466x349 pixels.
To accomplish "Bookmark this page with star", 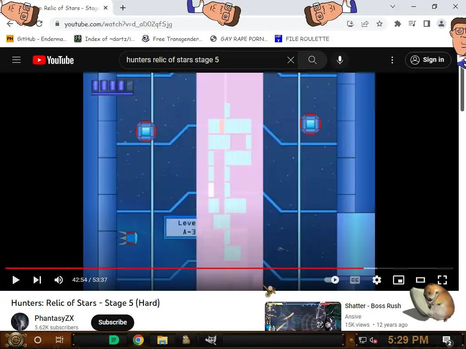I will pyautogui.click(x=380, y=24).
